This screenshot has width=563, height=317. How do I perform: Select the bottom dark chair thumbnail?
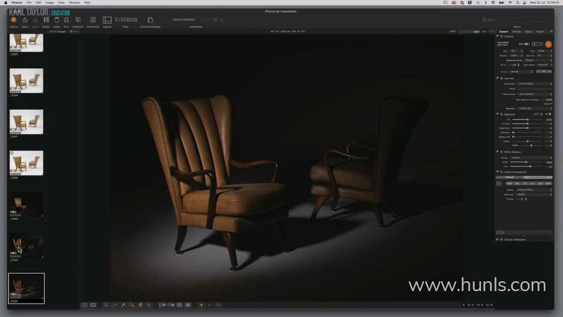[26, 288]
